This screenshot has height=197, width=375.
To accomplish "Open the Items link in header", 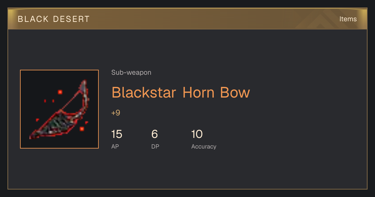I will [x=348, y=19].
